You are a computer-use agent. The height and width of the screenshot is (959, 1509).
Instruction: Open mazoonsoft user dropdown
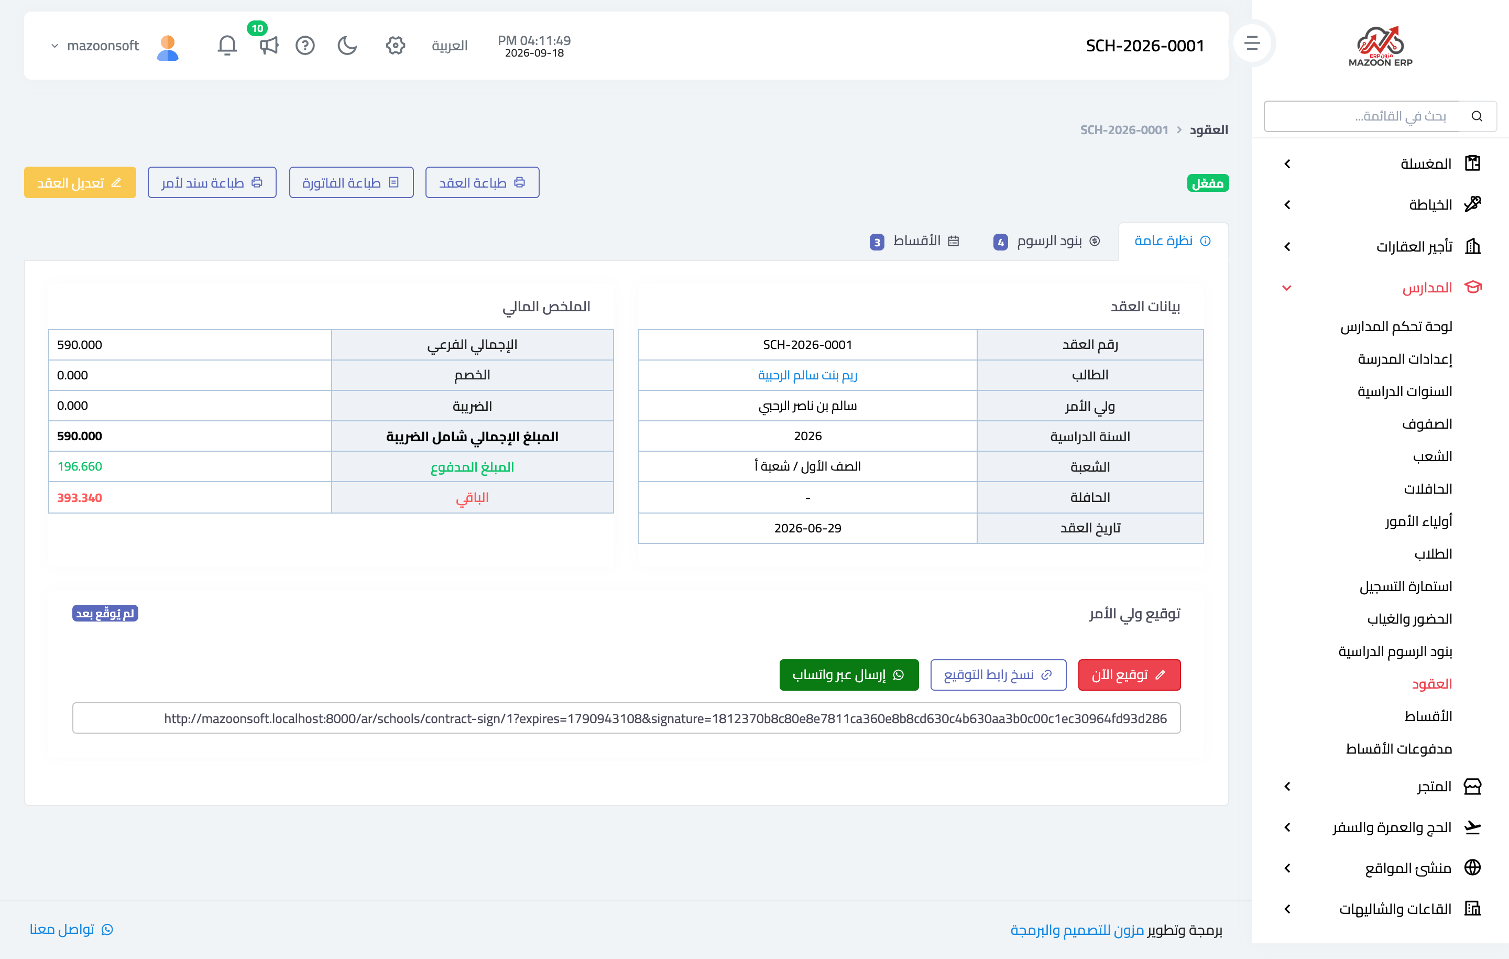(x=95, y=46)
